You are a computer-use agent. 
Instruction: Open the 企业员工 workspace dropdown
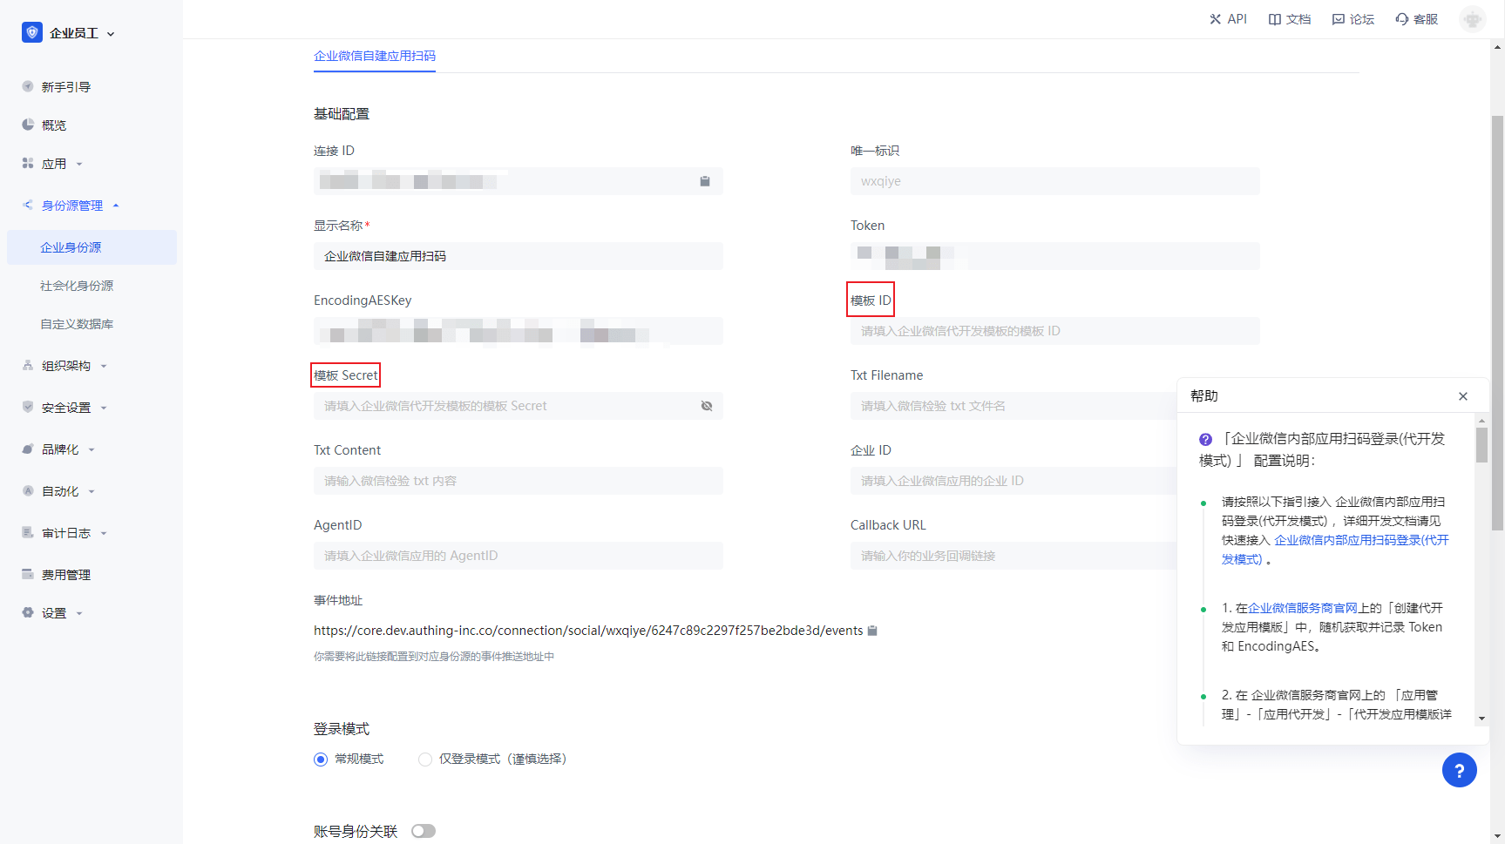point(70,33)
